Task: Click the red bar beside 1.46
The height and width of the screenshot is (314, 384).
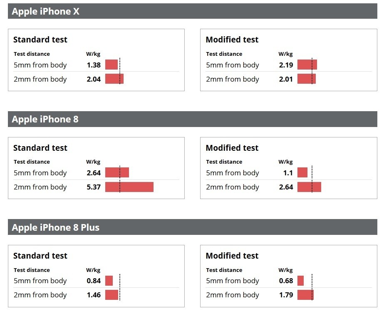Action: point(111,295)
